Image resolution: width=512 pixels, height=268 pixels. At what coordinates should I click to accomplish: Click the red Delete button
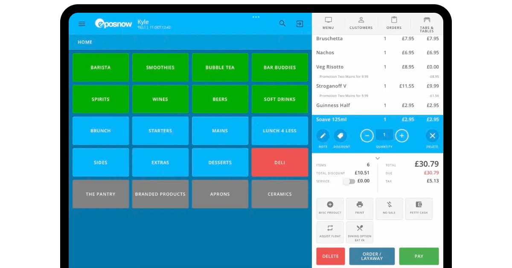[331, 257]
